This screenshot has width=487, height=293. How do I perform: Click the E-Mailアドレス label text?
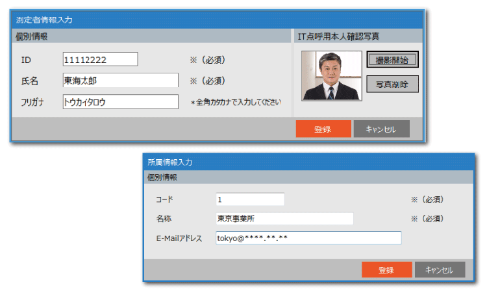(179, 238)
